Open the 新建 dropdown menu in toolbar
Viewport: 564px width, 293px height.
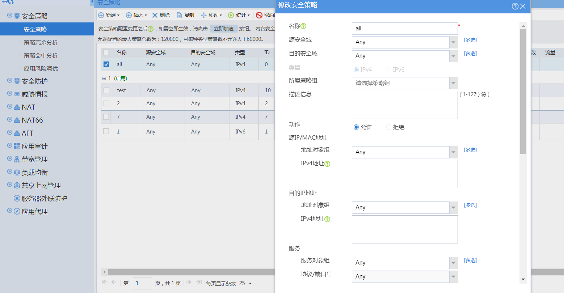point(109,15)
